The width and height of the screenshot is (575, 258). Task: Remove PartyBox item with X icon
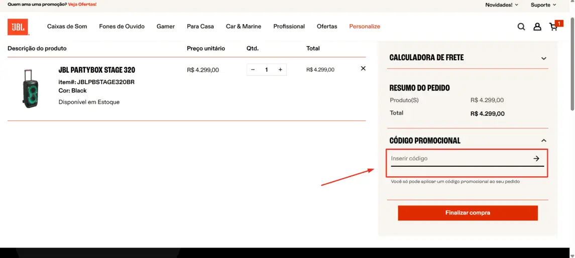(x=363, y=69)
